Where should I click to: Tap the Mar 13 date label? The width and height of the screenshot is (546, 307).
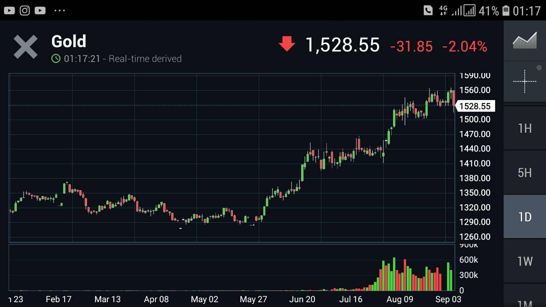(108, 299)
